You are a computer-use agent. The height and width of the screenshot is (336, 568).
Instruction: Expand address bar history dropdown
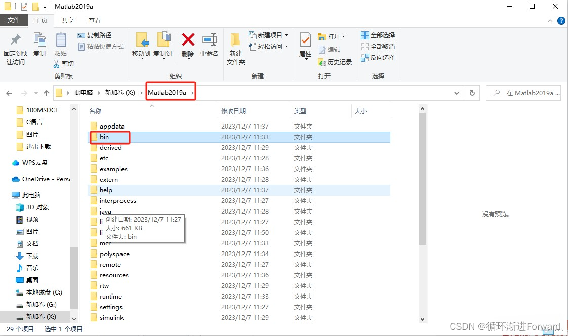[457, 93]
